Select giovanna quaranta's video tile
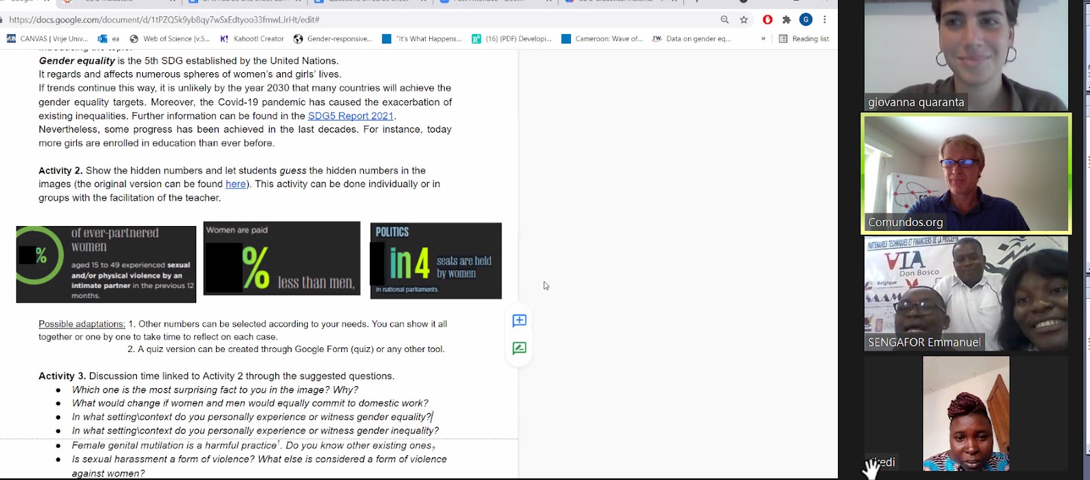Viewport: 1090px width, 480px height. (x=966, y=55)
